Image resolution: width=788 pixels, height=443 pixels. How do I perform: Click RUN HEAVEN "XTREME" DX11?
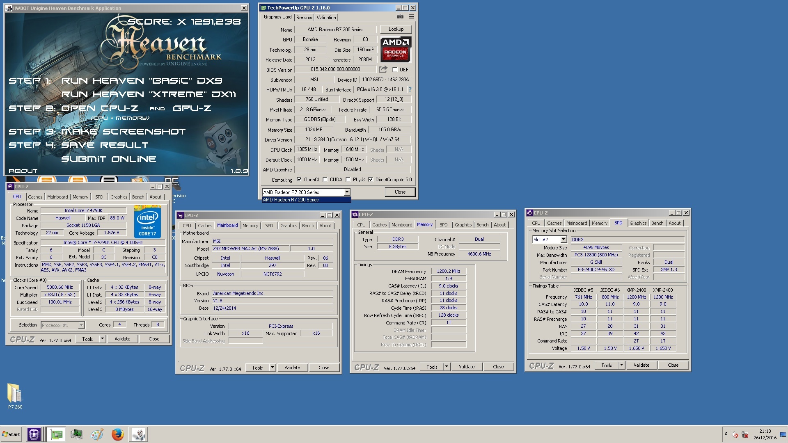[149, 94]
